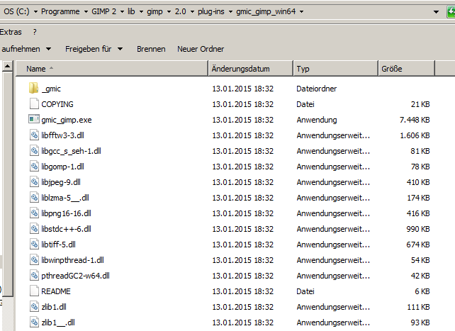Click COPYING file's modification date
This screenshot has width=455, height=331.
(x=242, y=104)
